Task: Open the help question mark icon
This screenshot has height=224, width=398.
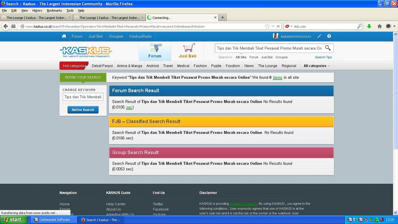Action: 329,36
